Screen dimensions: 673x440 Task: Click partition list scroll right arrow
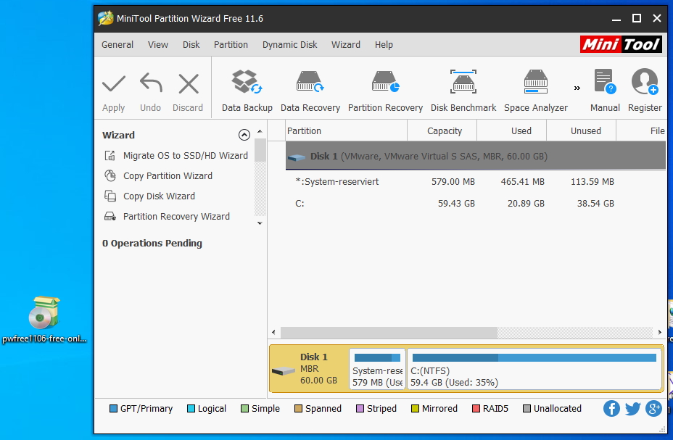tap(660, 333)
